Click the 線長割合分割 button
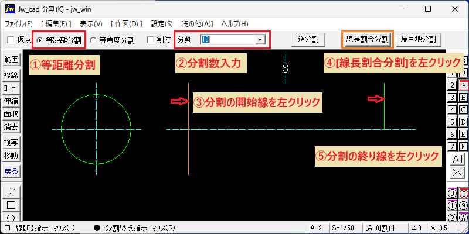The height and width of the screenshot is (234, 469). coord(367,39)
